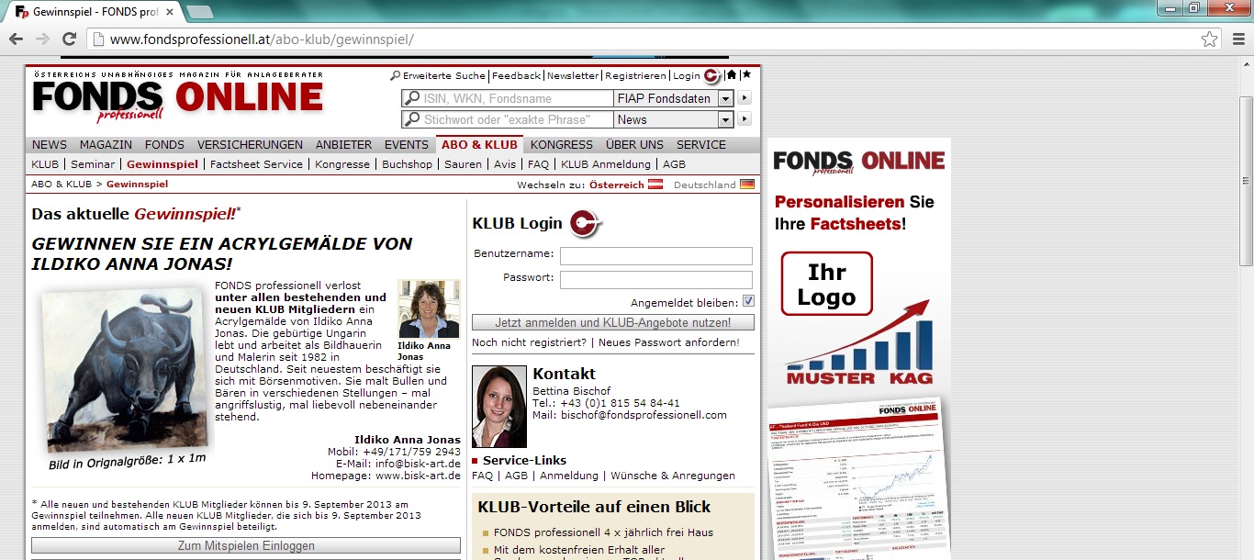Open the Factsheet Service submenu link

point(256,164)
